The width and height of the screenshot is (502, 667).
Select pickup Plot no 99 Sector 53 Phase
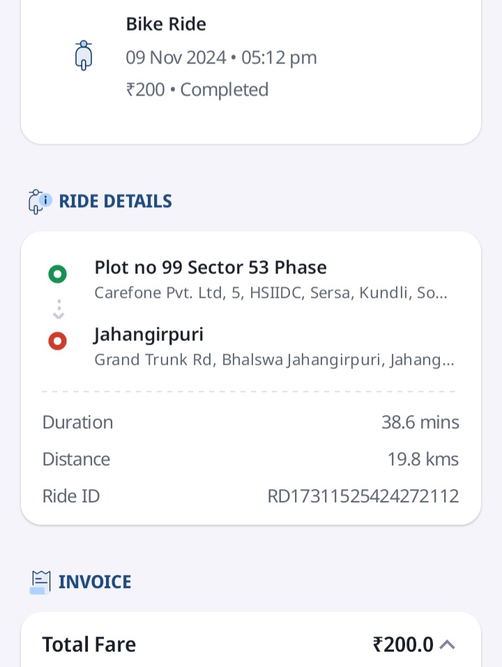click(x=211, y=267)
